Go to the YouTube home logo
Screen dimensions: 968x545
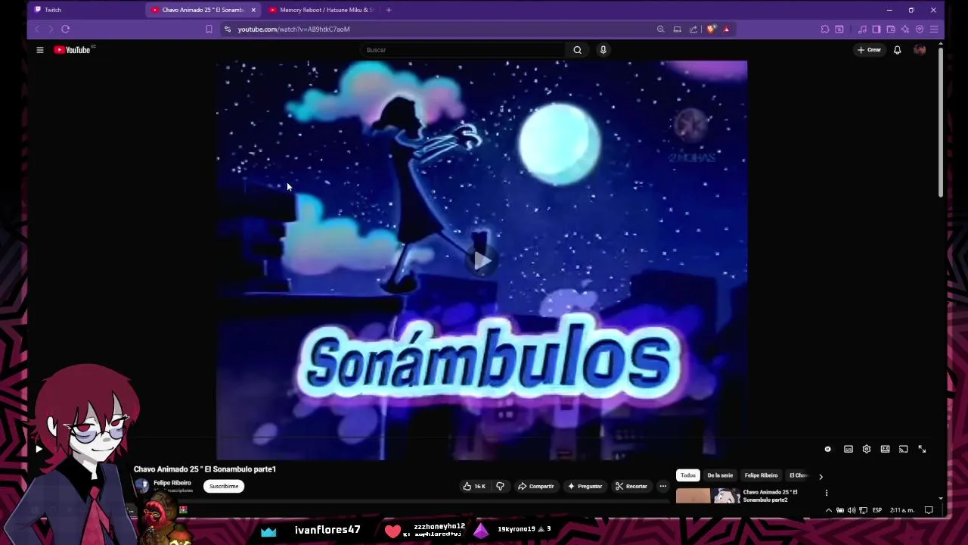tap(73, 50)
